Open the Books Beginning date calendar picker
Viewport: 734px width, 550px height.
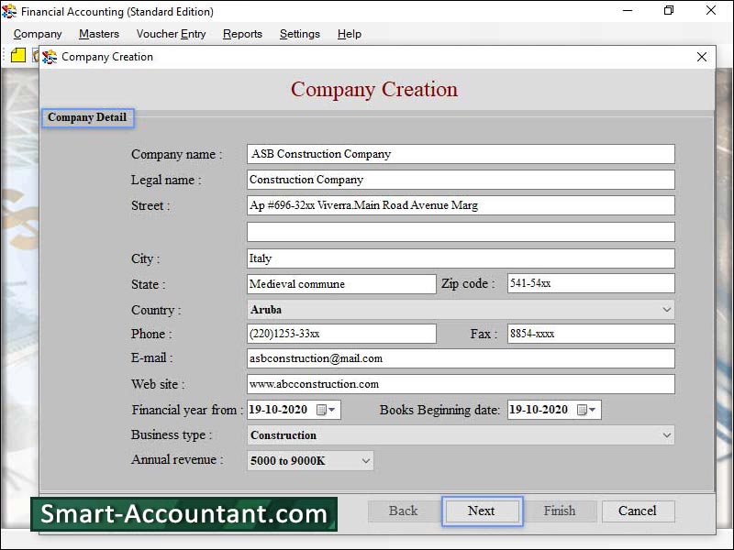pyautogui.click(x=587, y=410)
